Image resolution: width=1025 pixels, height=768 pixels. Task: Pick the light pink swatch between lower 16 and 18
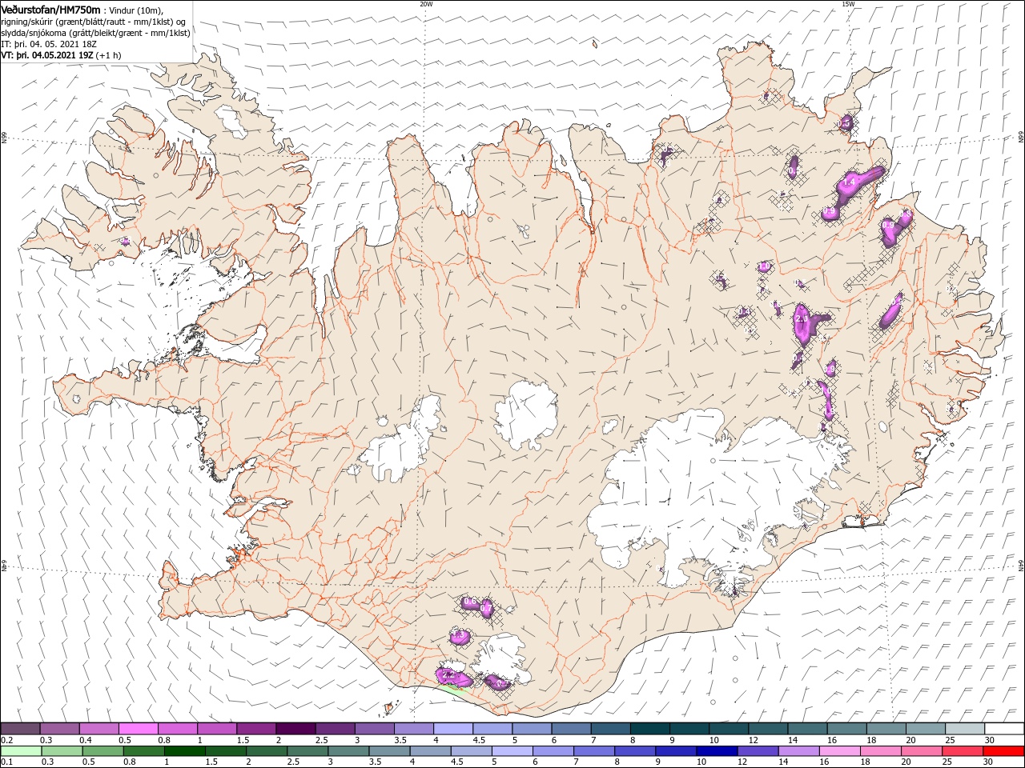tap(838, 751)
